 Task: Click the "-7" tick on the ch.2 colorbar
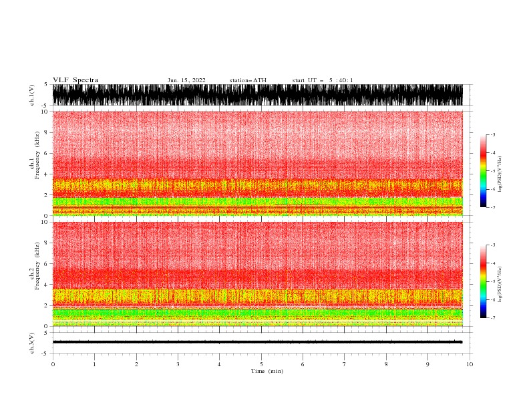492,318
